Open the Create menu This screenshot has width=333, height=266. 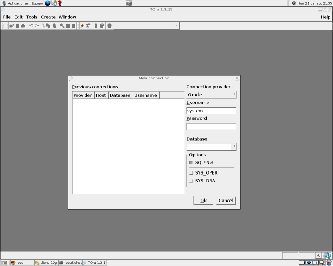pos(48,17)
